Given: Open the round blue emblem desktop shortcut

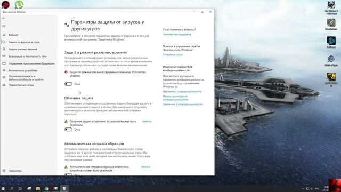Looking at the screenshot, I should (x=331, y=59).
